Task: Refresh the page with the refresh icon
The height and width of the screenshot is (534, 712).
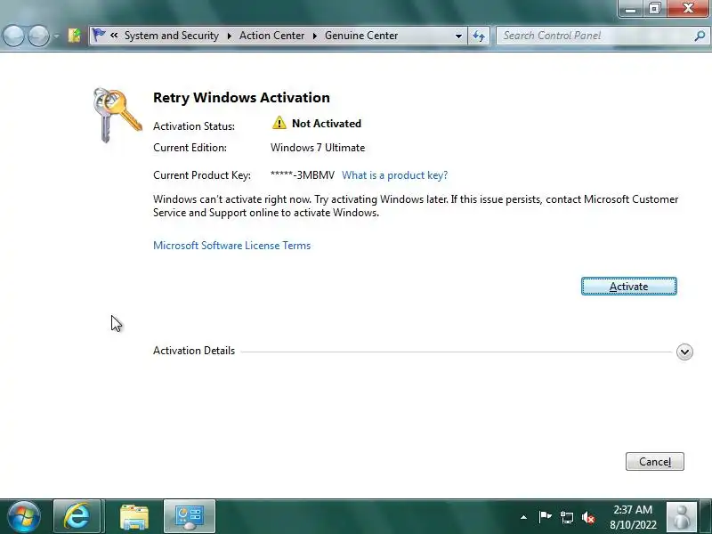Action: click(x=479, y=36)
